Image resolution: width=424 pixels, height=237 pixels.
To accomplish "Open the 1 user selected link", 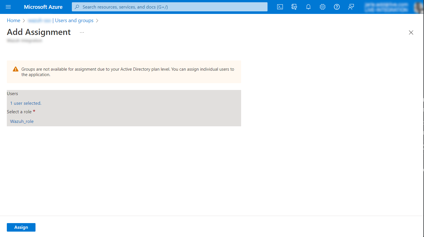I will click(26, 103).
